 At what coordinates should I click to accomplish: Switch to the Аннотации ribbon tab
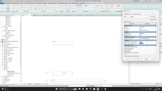[39, 3]
